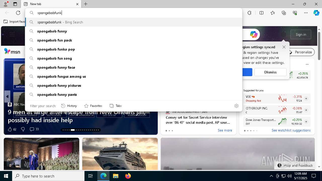Go to previous carousel slide arrow
The width and height of the screenshot is (322, 181).
[7, 97]
